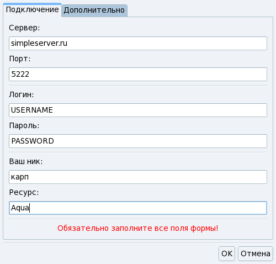Switch to the Подключение tab
The height and width of the screenshot is (264, 276).
32,9
